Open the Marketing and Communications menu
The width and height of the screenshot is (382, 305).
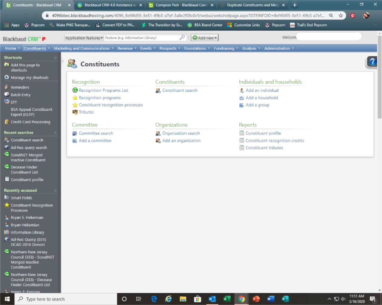point(82,48)
